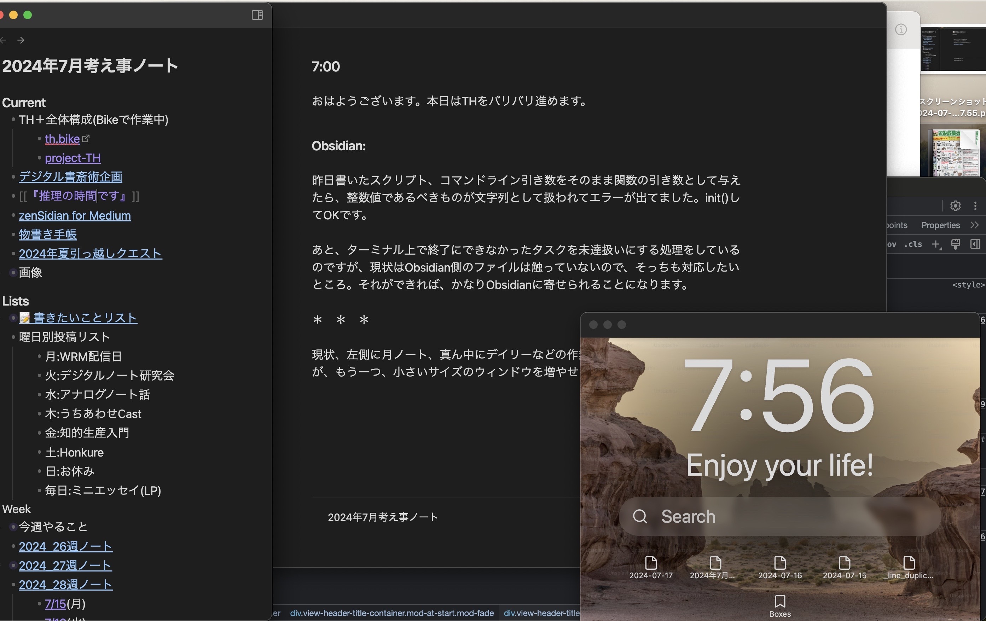The height and width of the screenshot is (621, 986).
Task: Click the brush icon in the Styles pane
Action: tap(956, 244)
